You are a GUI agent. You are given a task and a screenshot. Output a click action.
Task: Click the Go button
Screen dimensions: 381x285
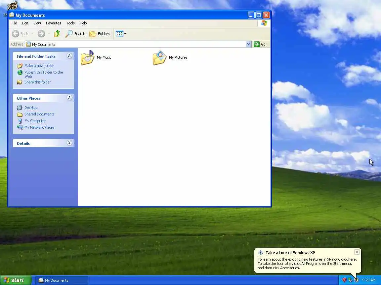260,44
